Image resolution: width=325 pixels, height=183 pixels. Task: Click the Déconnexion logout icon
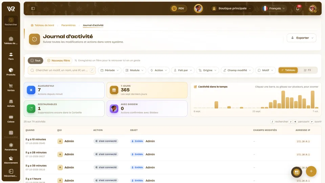click(11, 173)
